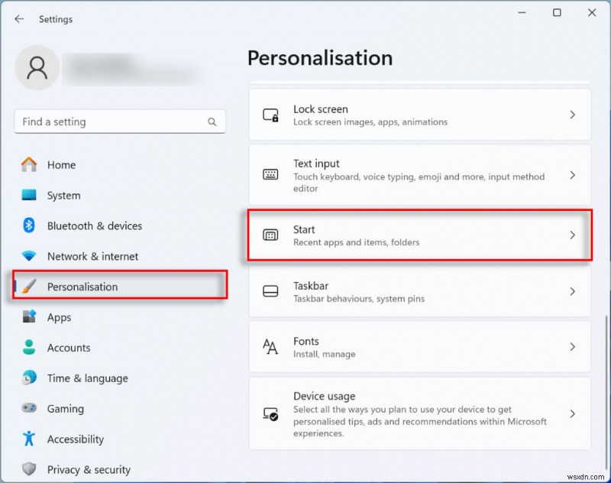
Task: Open the Start settings card
Action: 419,235
